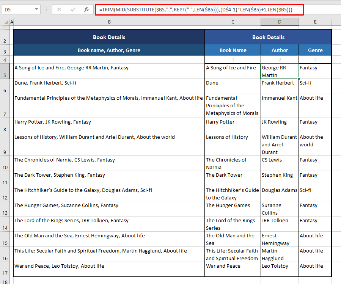Click the 'Book name, Author, Genre' header cell
The image size is (341, 284).
109,50
